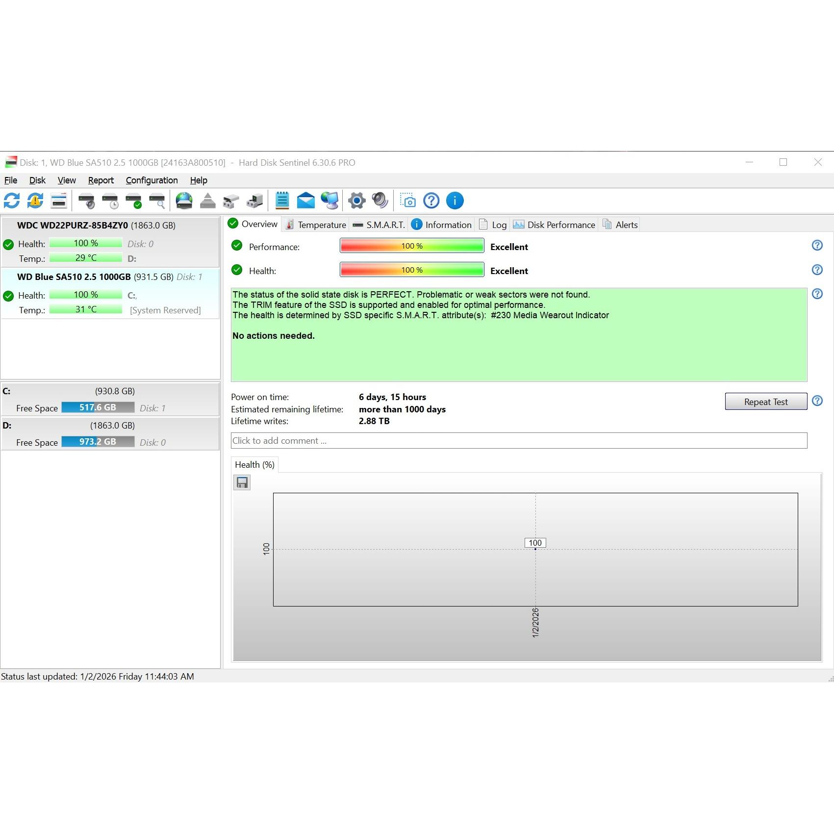Image resolution: width=834 pixels, height=834 pixels.
Task: Click the disk with green checkmark icon
Action: [134, 201]
